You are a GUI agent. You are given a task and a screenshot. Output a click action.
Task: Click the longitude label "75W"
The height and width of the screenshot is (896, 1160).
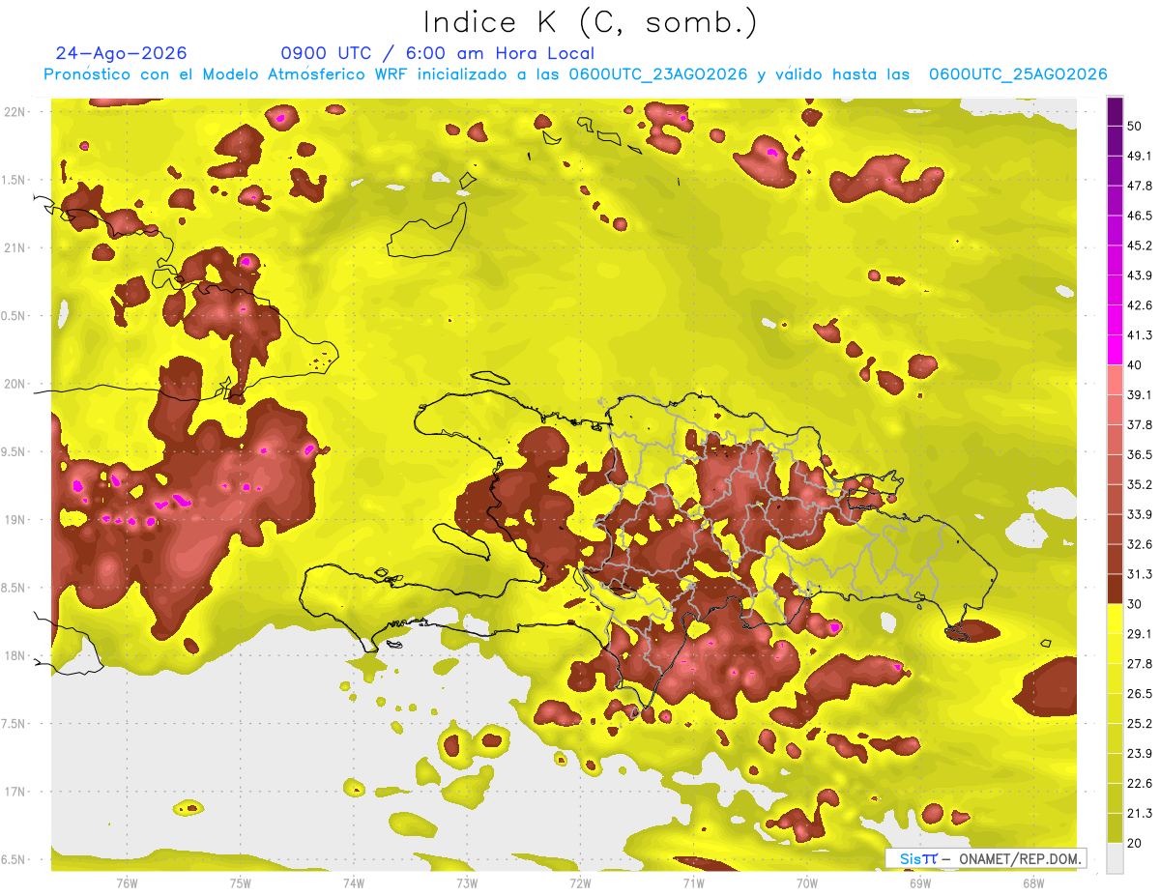[x=241, y=882]
